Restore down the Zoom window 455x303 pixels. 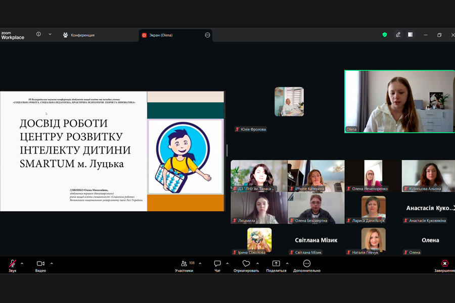pos(439,35)
